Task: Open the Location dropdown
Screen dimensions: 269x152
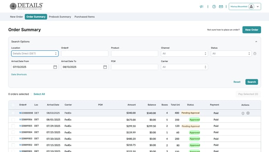Action: (35, 54)
